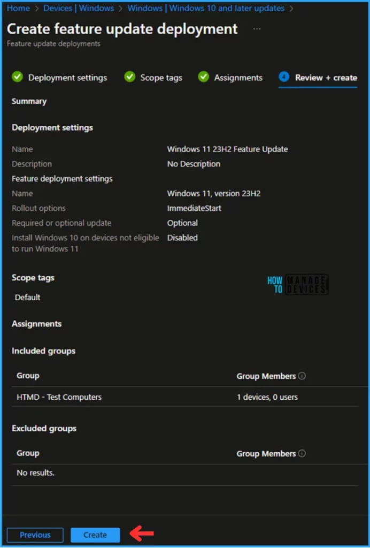Open the Devices | Windows breadcrumb
The height and width of the screenshot is (548, 370).
pos(80,9)
